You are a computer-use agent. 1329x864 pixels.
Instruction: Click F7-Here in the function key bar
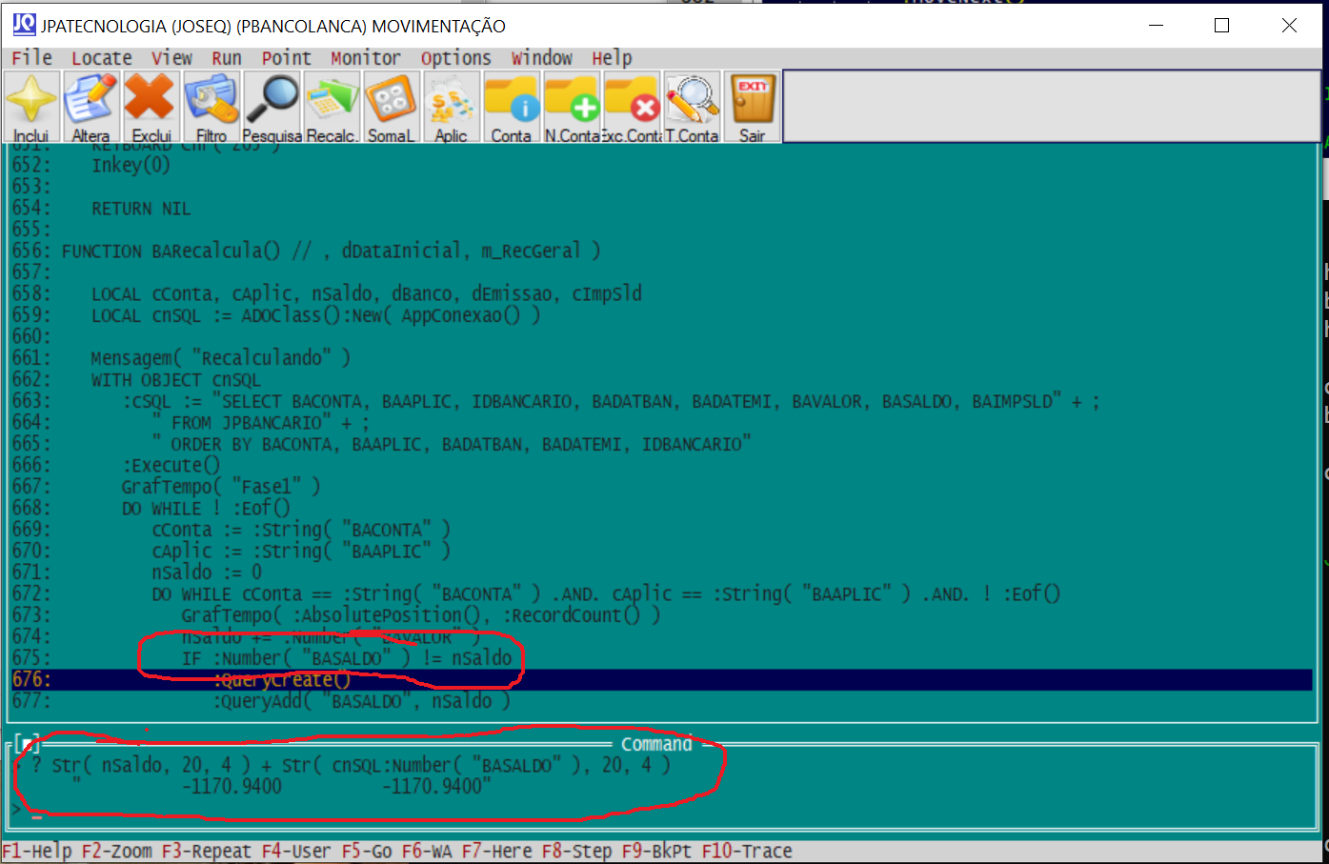(x=496, y=851)
